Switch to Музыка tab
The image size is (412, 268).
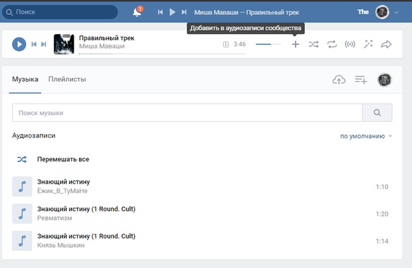point(25,79)
